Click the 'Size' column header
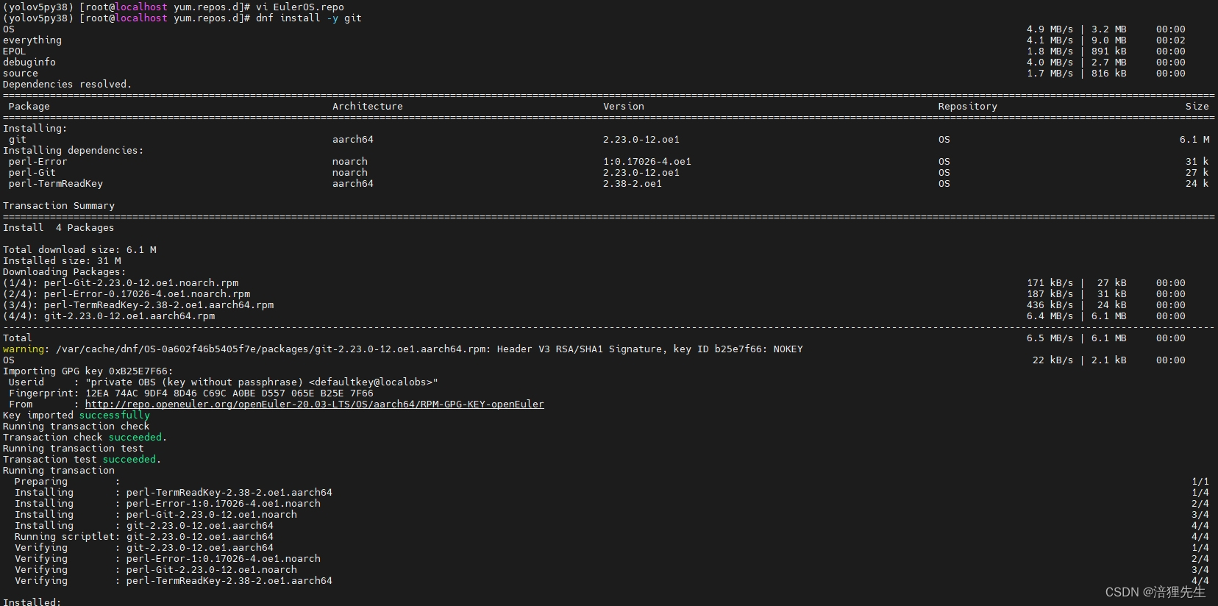The width and height of the screenshot is (1218, 606). pyautogui.click(x=1197, y=107)
